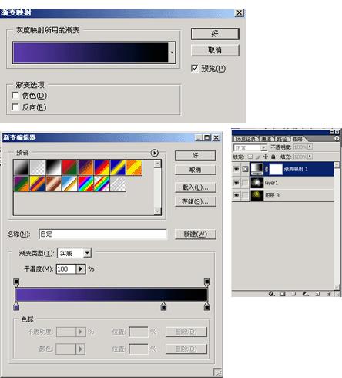The height and width of the screenshot is (378, 342).
Task: Click the add layer style icon
Action: tap(271, 294)
